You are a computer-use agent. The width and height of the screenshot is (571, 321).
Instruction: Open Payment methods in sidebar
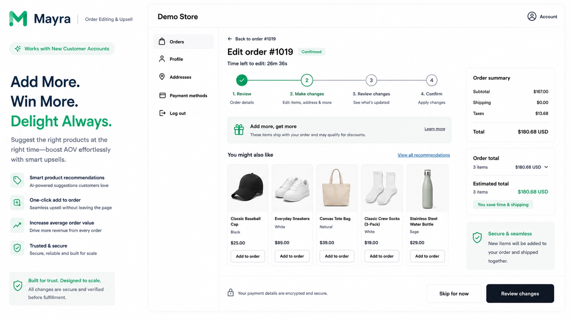click(183, 96)
